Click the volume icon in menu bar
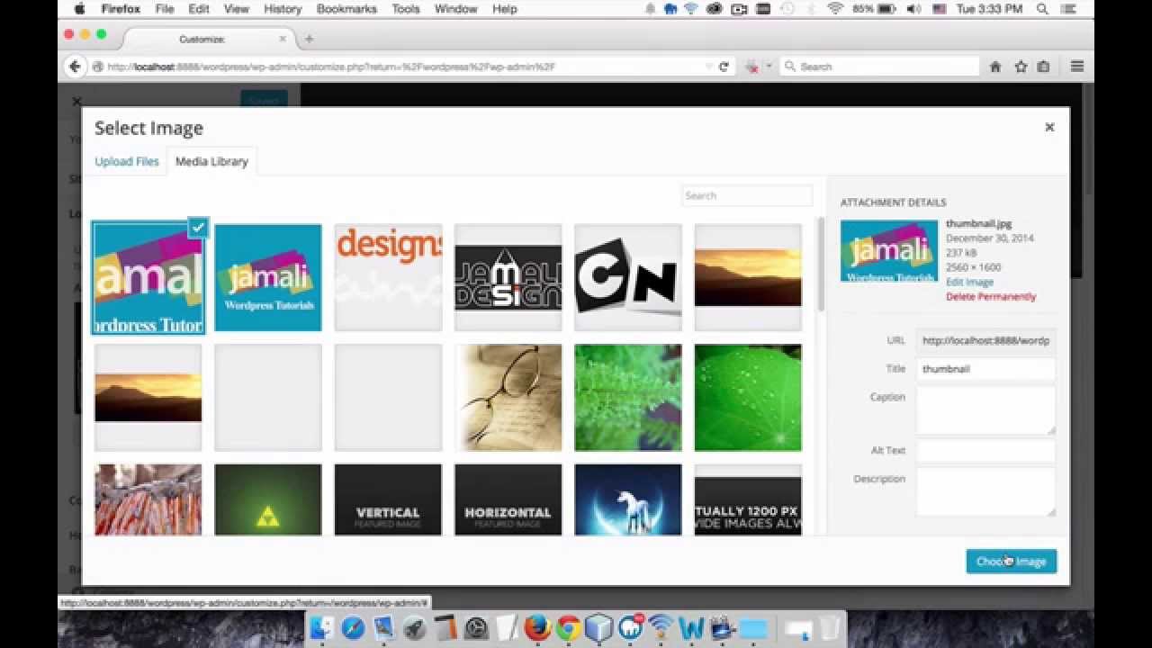Screen dimensions: 1152x648 click(x=913, y=9)
